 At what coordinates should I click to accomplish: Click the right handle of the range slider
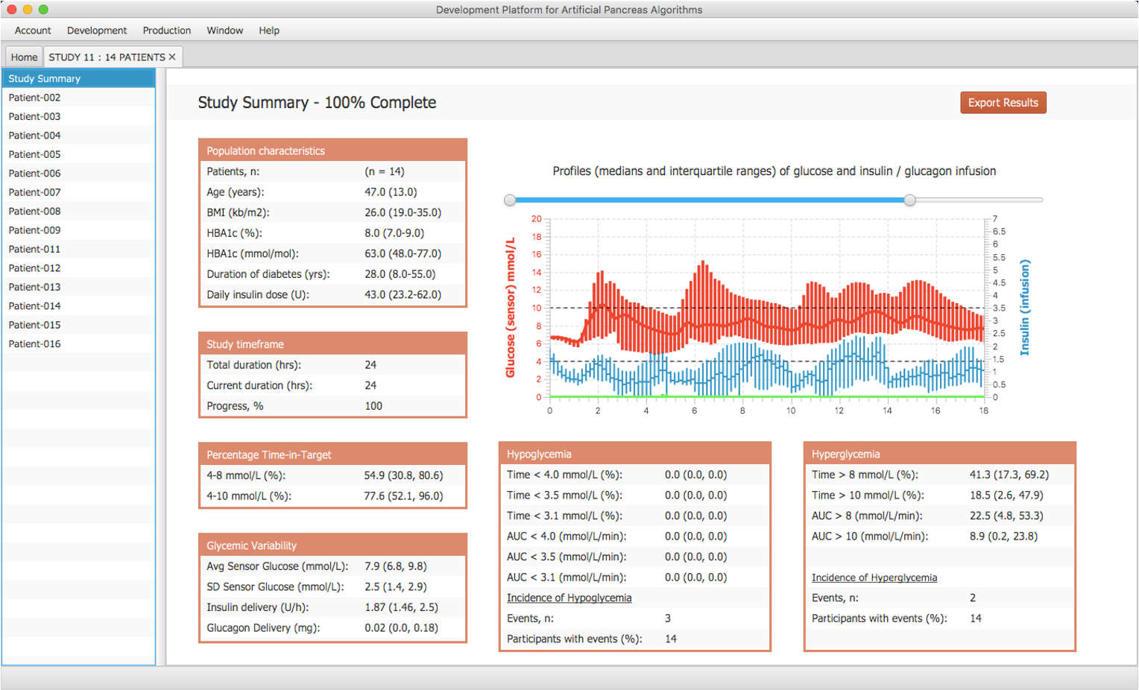coord(909,200)
